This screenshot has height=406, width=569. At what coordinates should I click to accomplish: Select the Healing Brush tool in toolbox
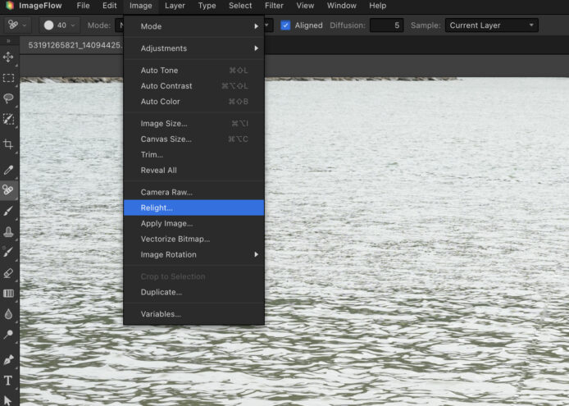[8, 189]
